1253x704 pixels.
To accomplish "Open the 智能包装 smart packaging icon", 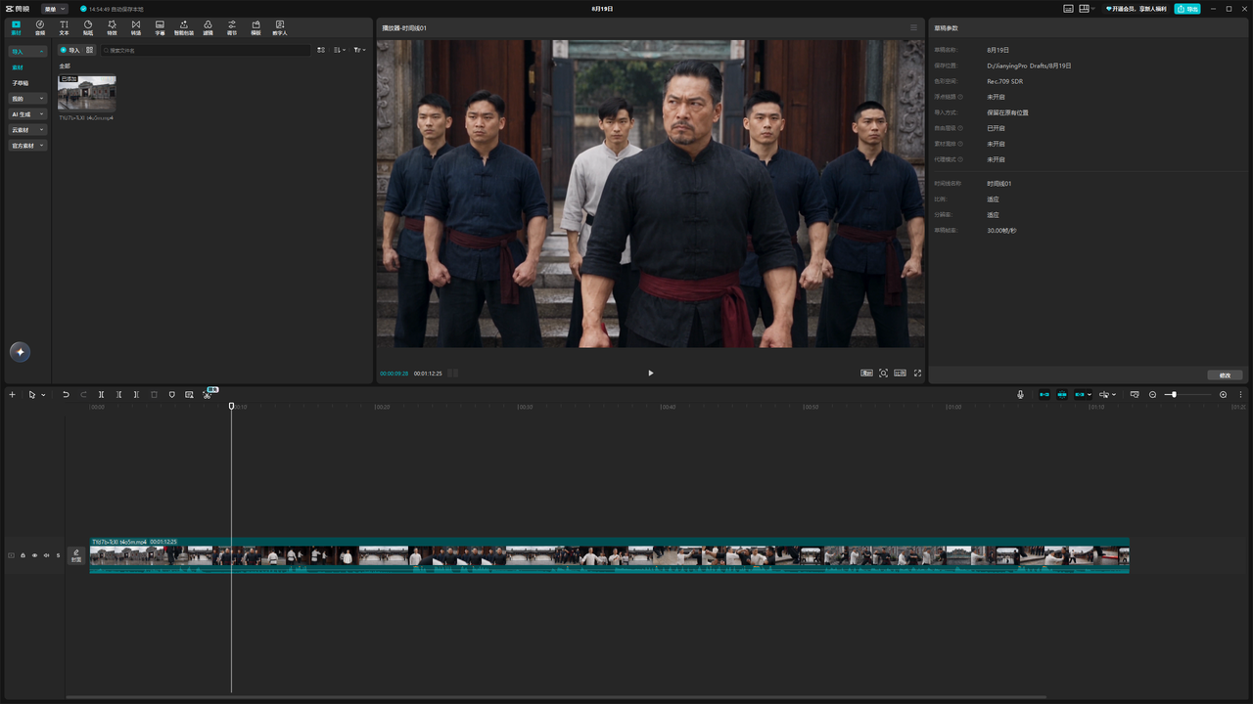I will coord(184,26).
